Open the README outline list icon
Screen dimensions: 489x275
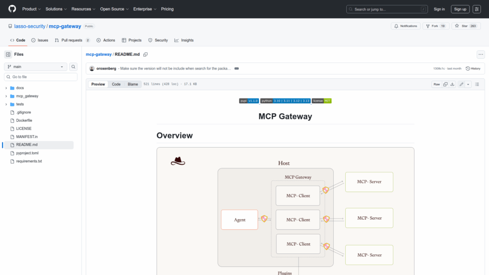[477, 84]
